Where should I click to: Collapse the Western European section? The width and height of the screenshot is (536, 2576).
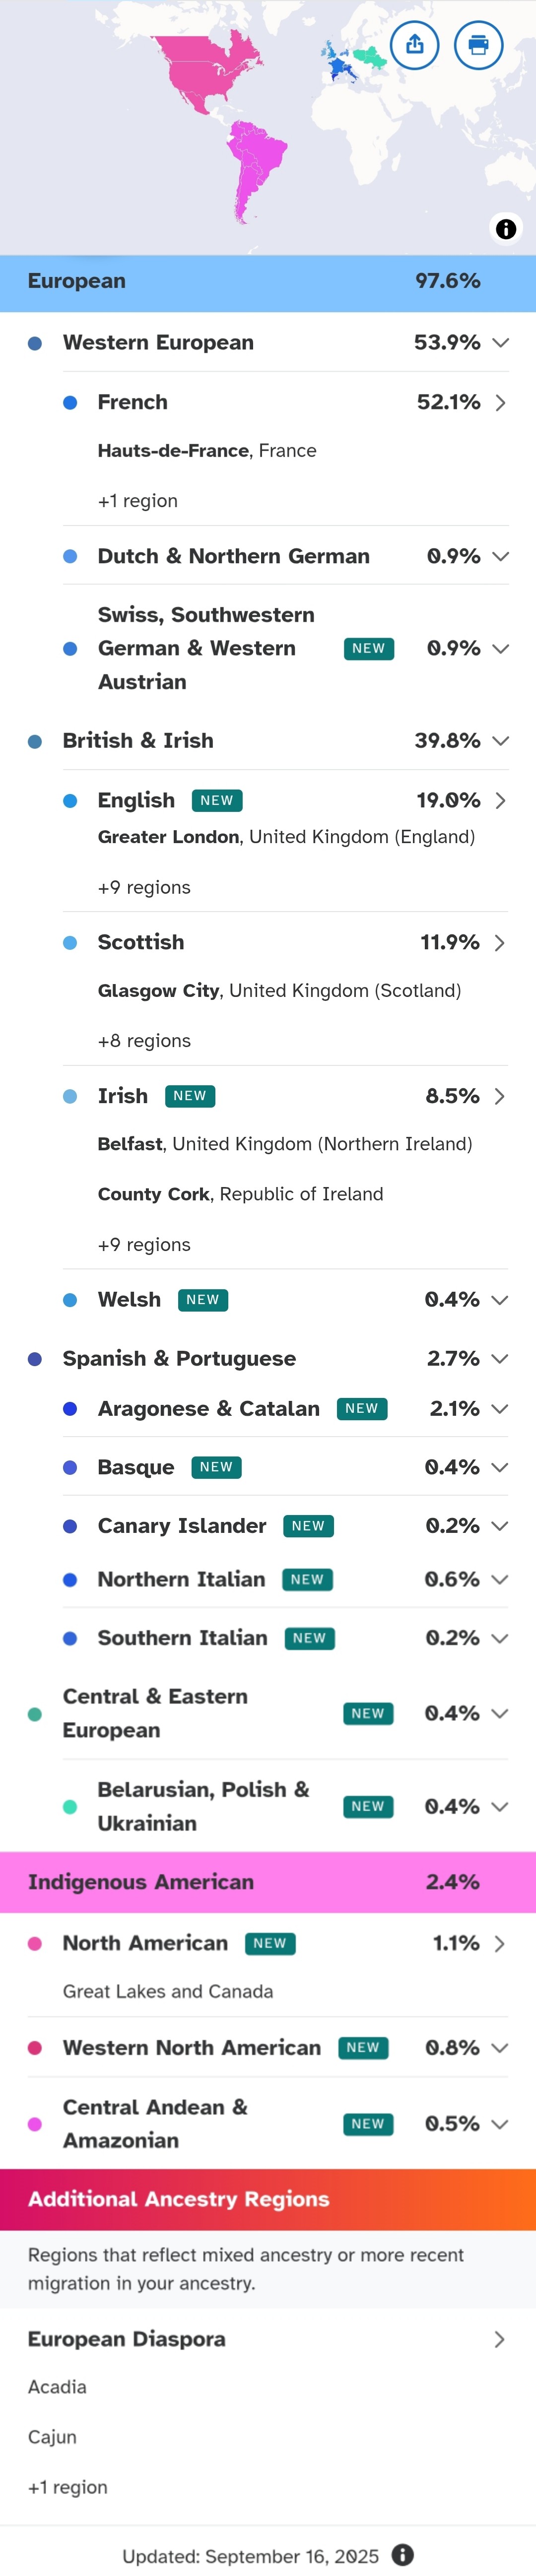click(501, 342)
